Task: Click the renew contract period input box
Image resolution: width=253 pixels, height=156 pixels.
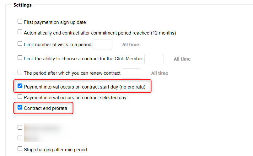Action: click(131, 73)
